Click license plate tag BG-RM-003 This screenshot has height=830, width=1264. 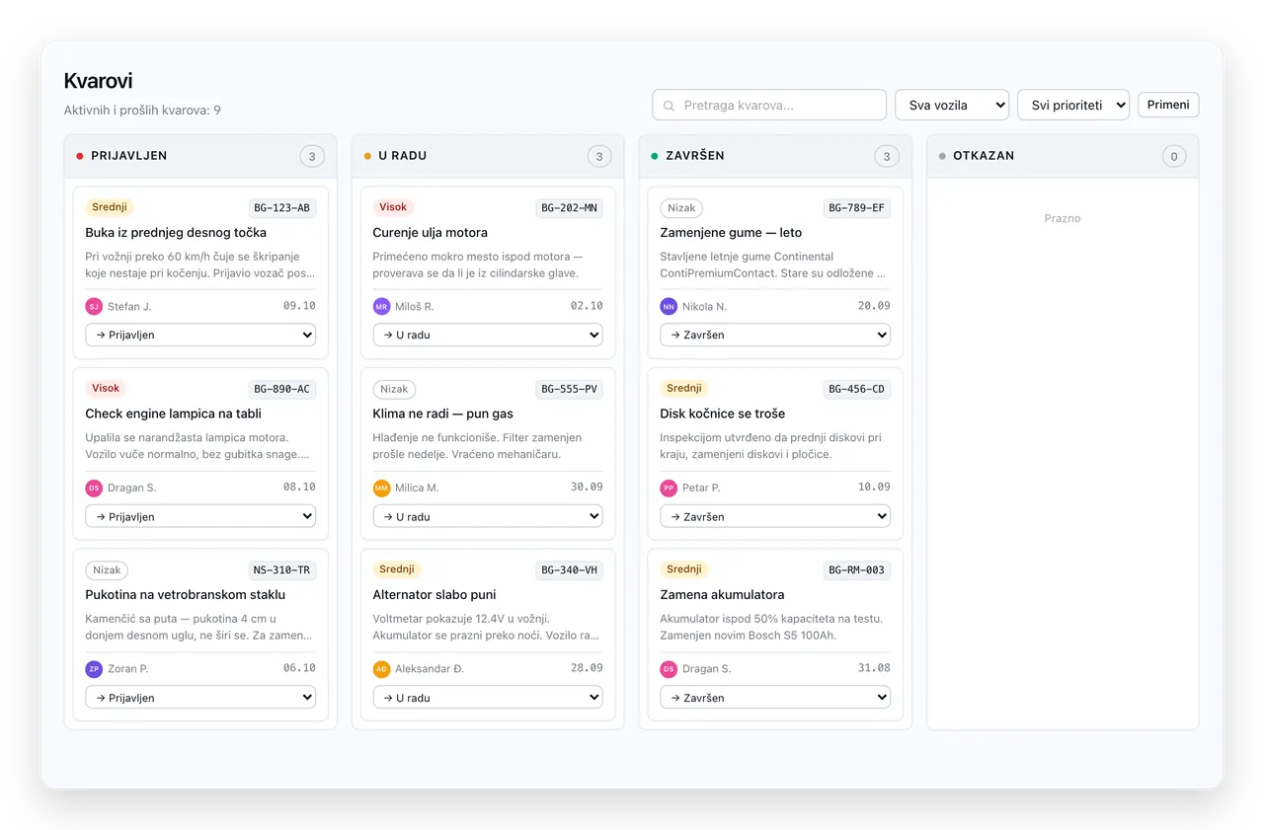pyautogui.click(x=857, y=570)
